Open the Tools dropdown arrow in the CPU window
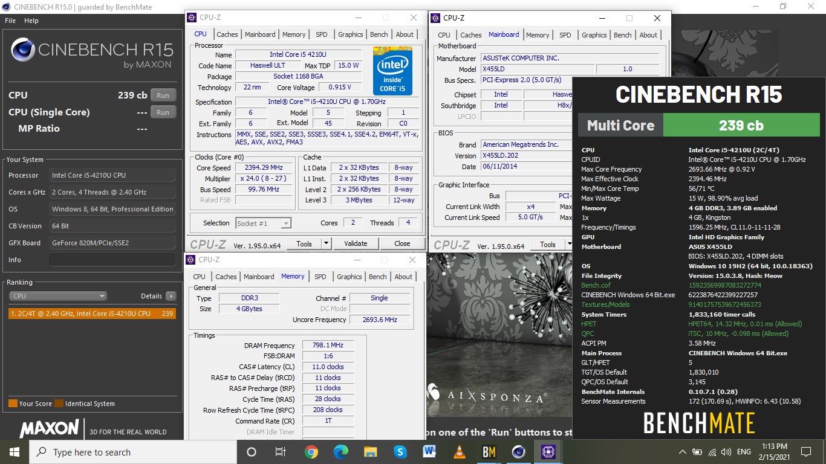Viewport: 826px width, 464px height. (326, 243)
